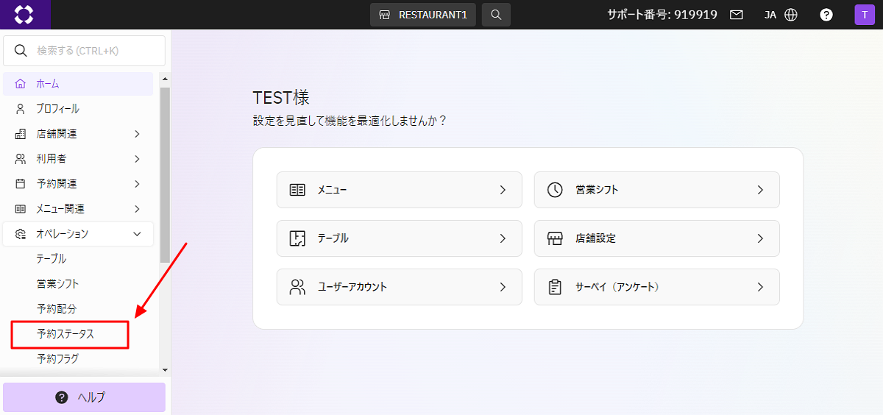This screenshot has height=415, width=883.
Task: Expand the 店舗関連 sidebar section
Action: click(x=78, y=134)
